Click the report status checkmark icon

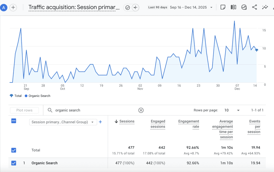coord(128,7)
